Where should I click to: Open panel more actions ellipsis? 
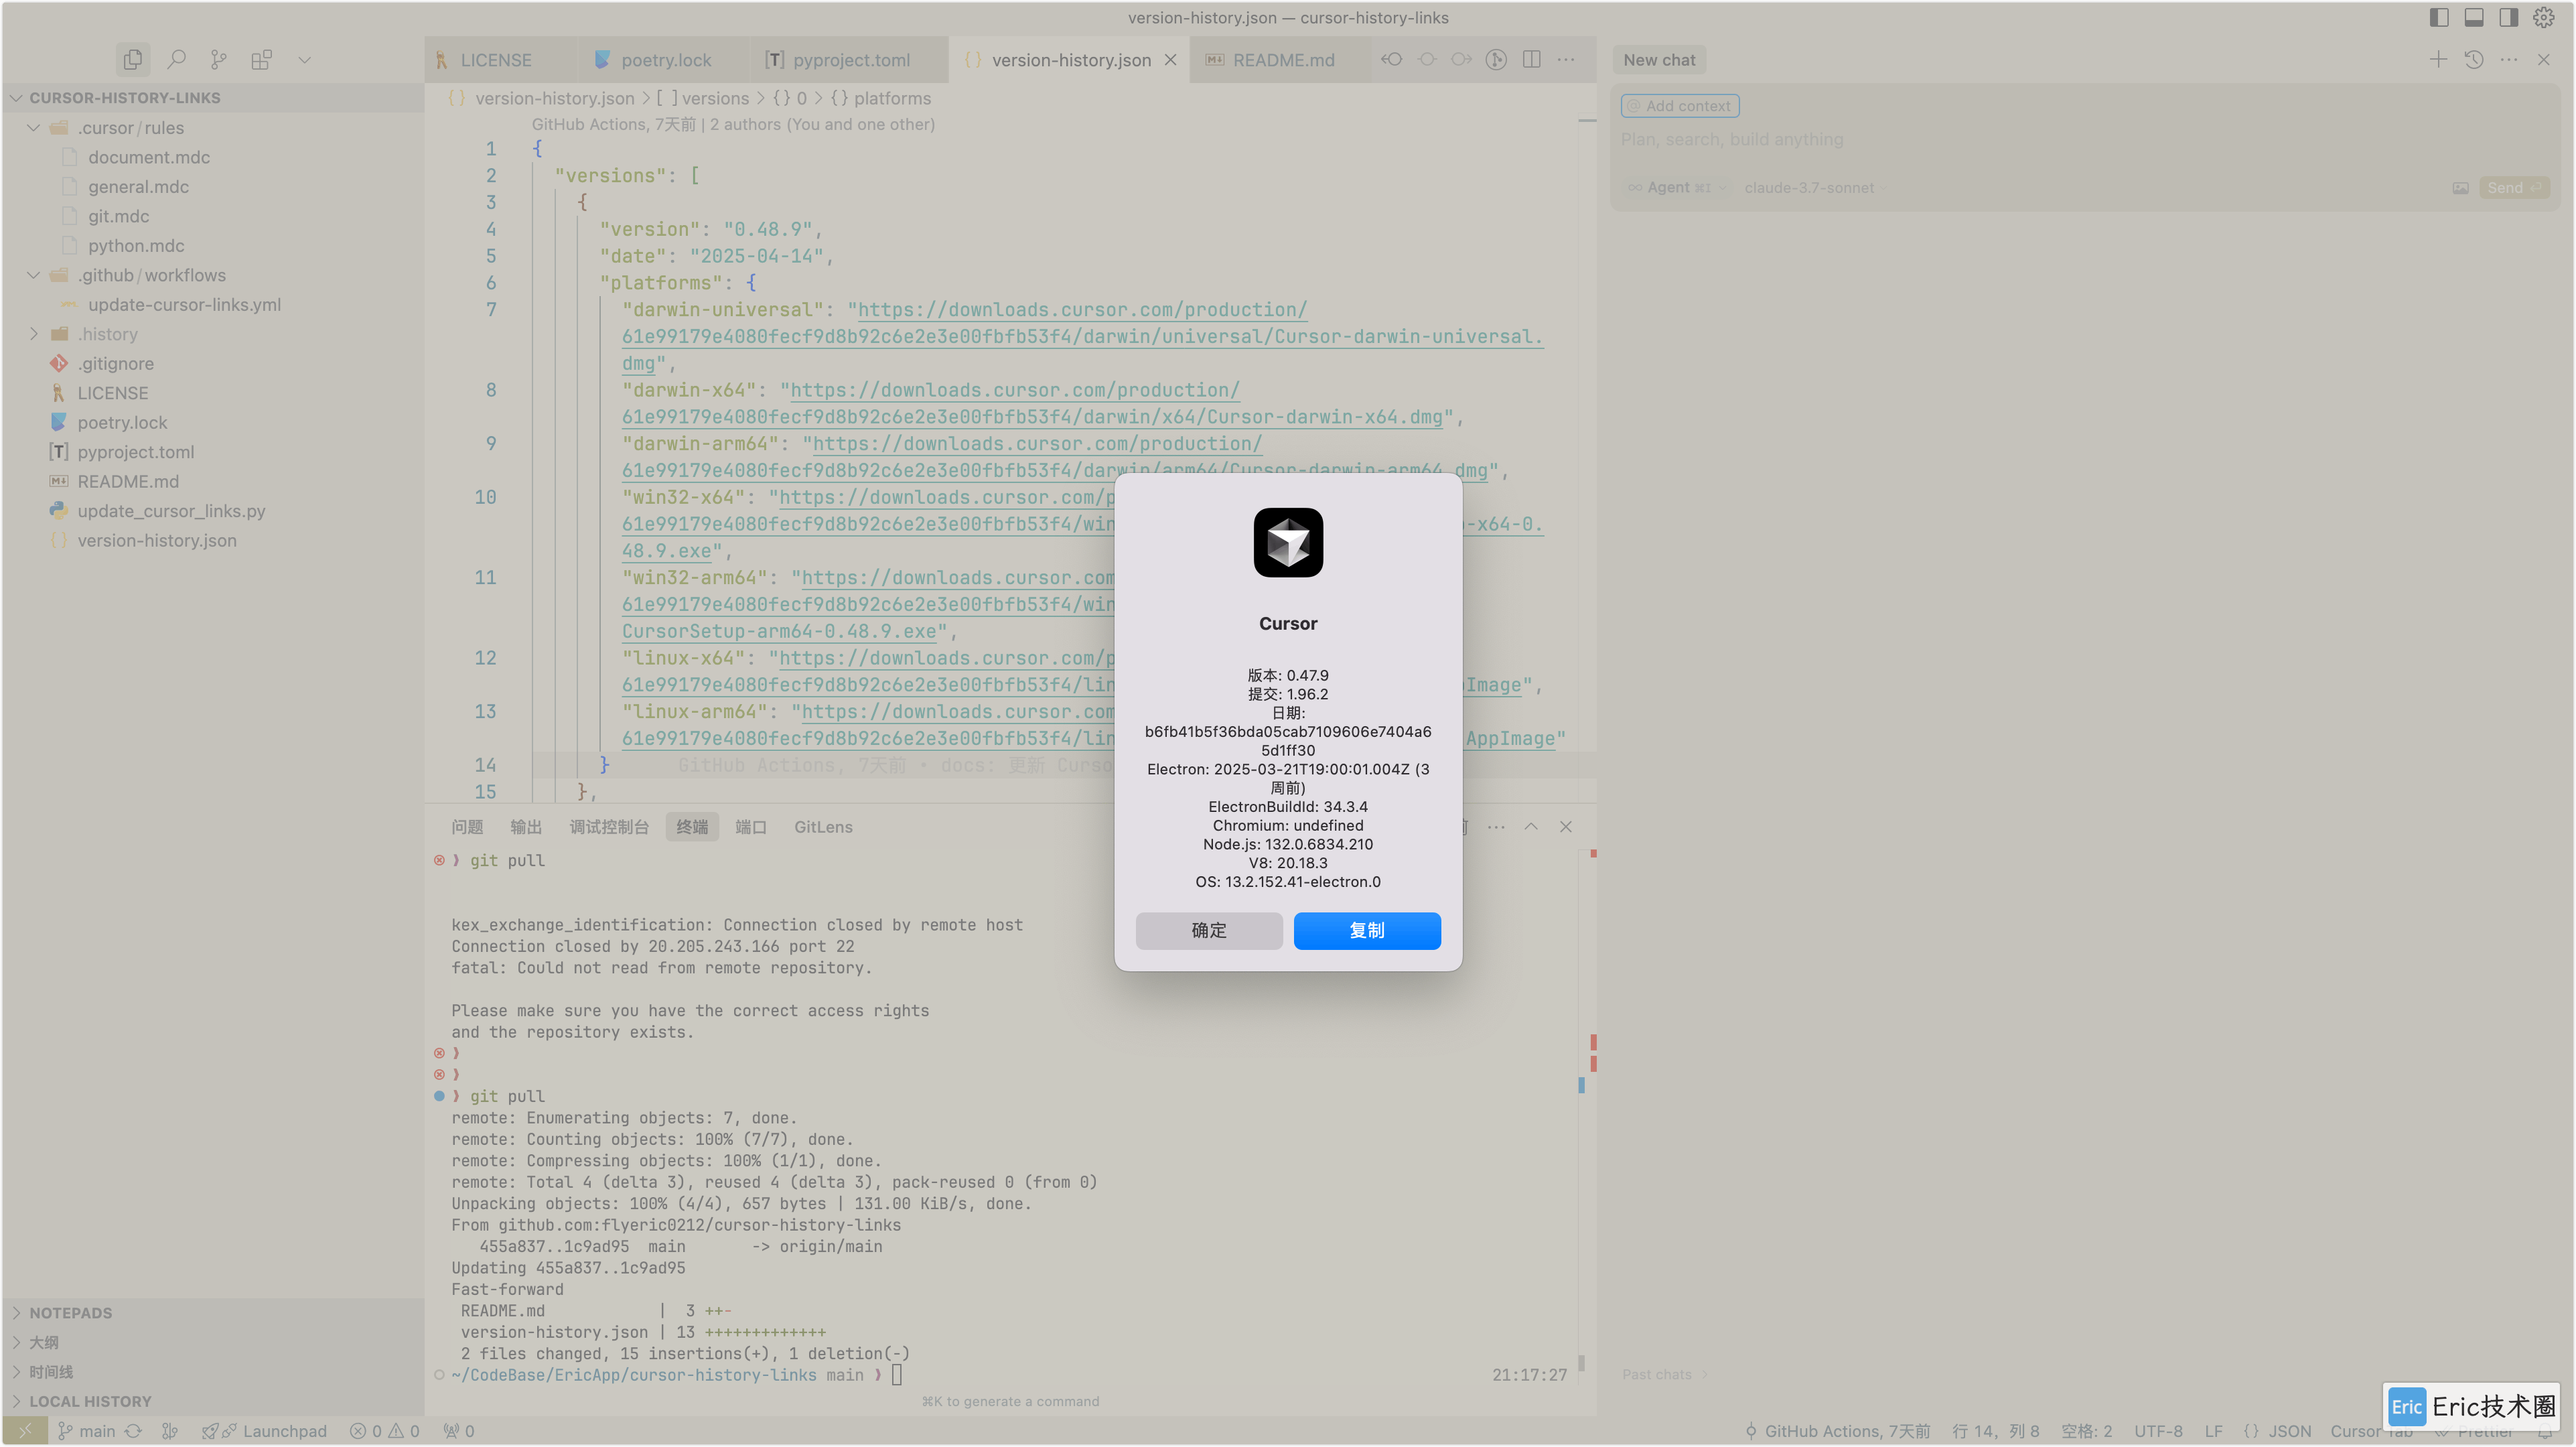pos(1496,827)
